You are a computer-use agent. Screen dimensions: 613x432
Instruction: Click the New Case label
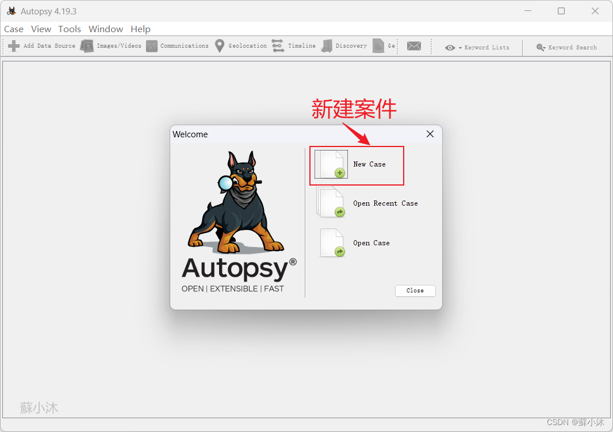tap(369, 164)
